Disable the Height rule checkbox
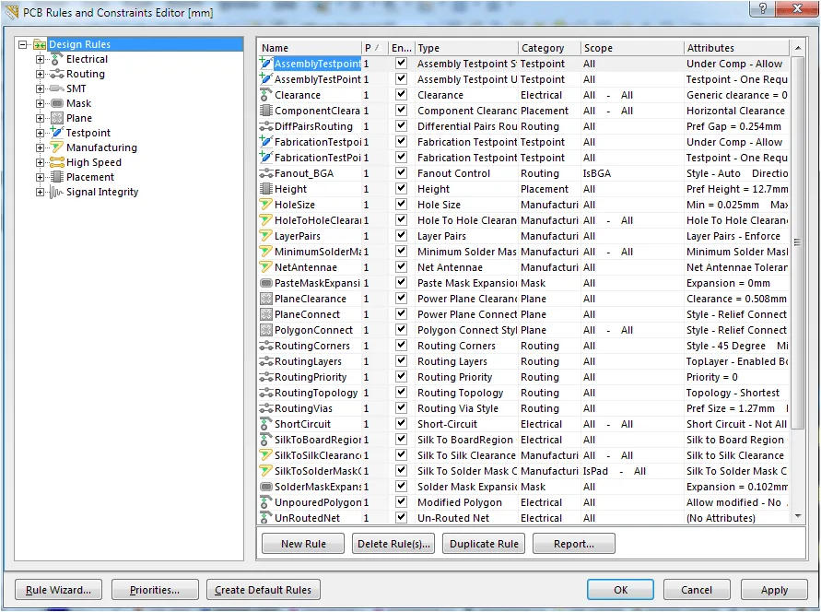This screenshot has width=821, height=612. click(x=401, y=189)
